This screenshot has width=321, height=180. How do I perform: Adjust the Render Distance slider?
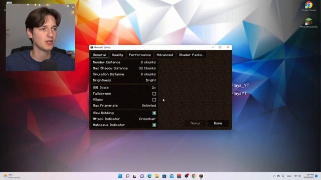124,62
